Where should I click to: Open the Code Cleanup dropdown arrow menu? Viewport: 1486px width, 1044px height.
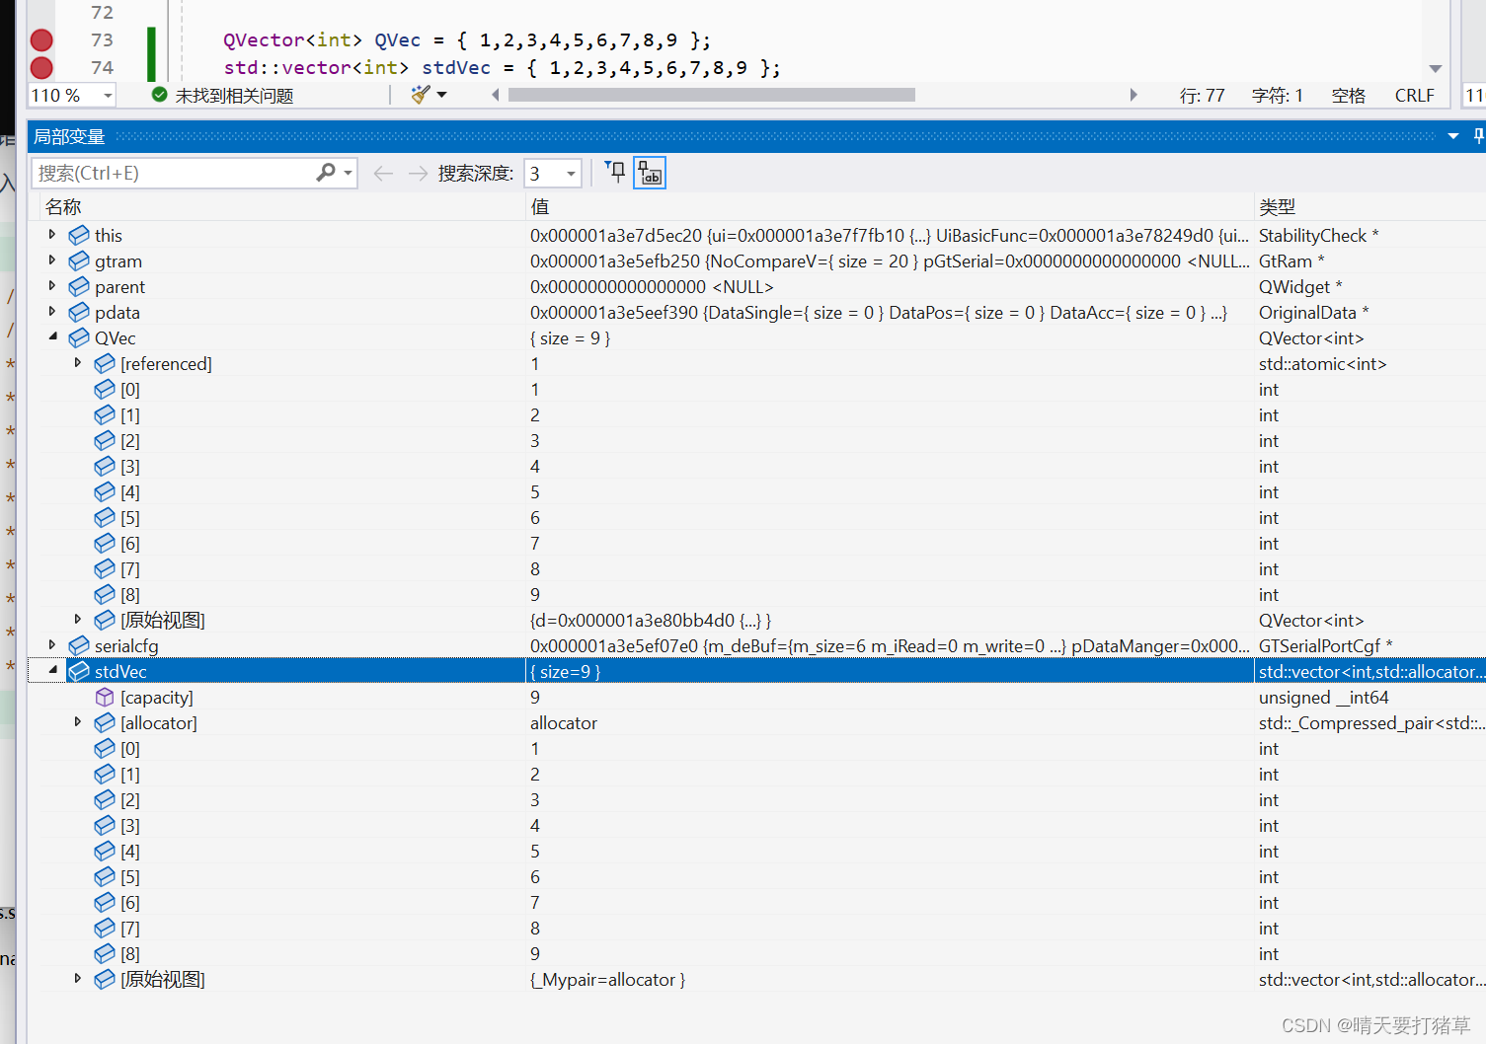440,94
